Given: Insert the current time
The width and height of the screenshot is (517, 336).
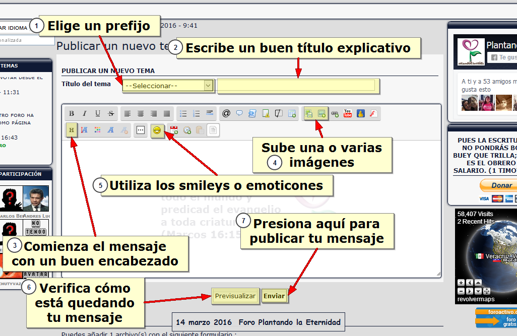Looking at the screenshot, I should [187, 130].
